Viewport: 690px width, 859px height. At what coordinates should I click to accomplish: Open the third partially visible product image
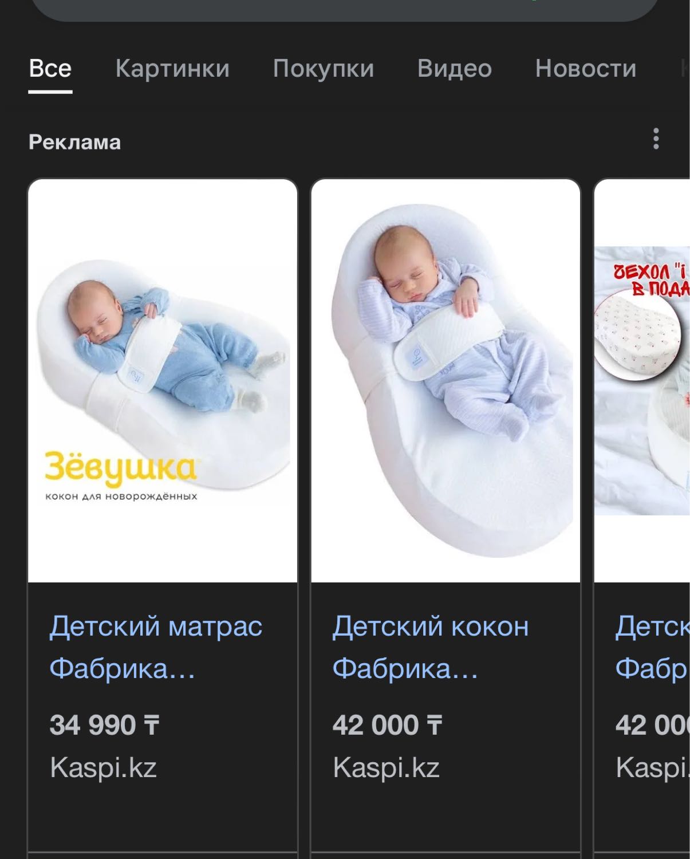point(642,381)
